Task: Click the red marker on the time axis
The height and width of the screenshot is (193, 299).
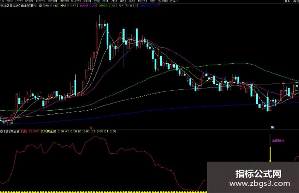Action: (91, 127)
